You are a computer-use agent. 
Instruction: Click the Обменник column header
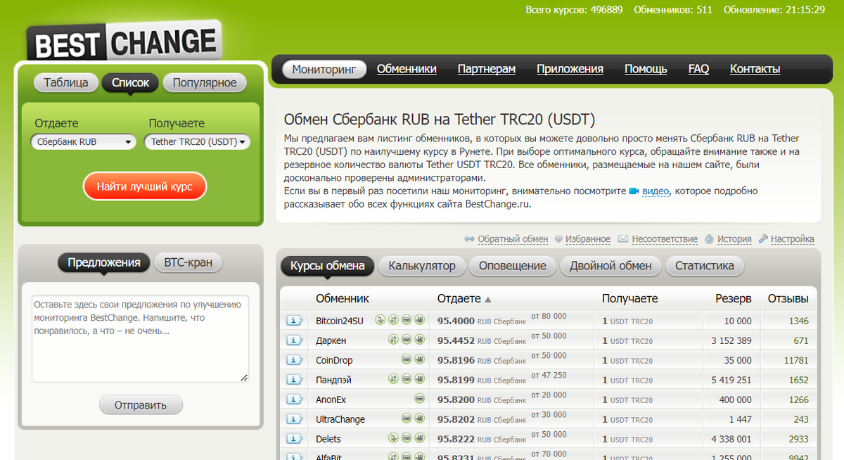point(343,298)
